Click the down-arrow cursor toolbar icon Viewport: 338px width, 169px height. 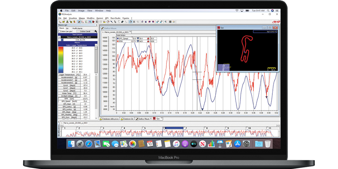161,22
